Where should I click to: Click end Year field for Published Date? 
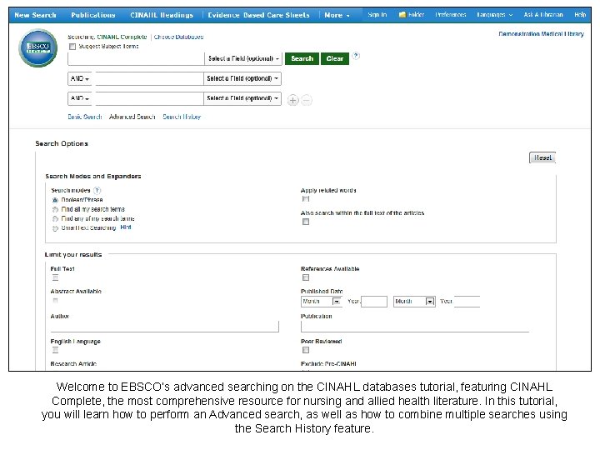click(467, 302)
